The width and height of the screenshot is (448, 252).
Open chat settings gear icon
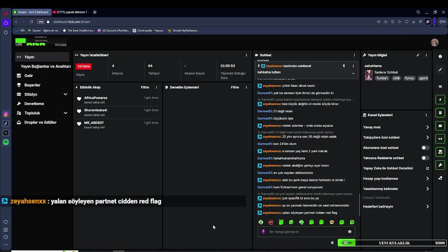pos(332,243)
